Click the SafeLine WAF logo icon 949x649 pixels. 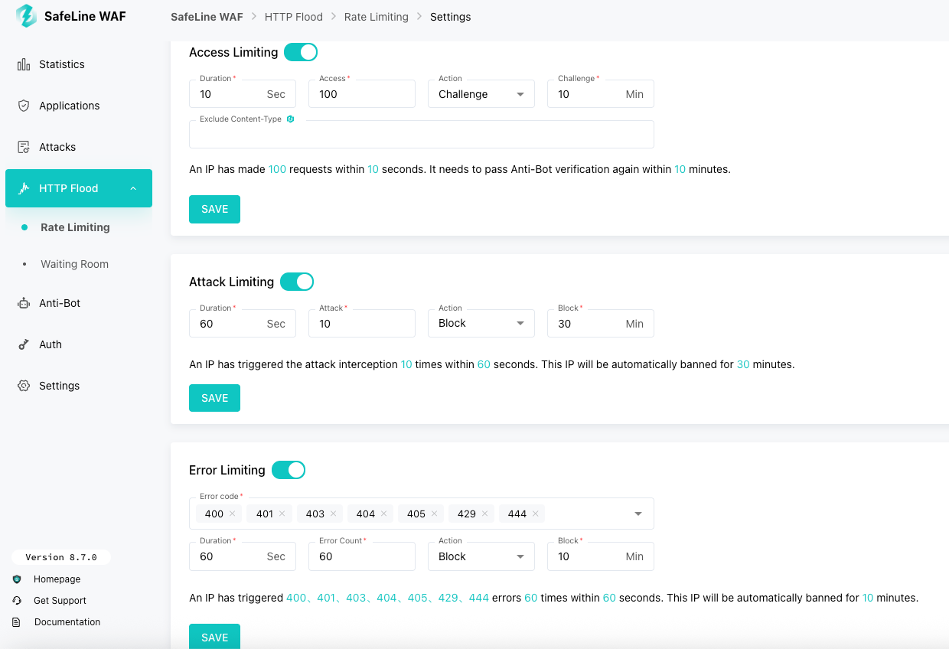26,16
